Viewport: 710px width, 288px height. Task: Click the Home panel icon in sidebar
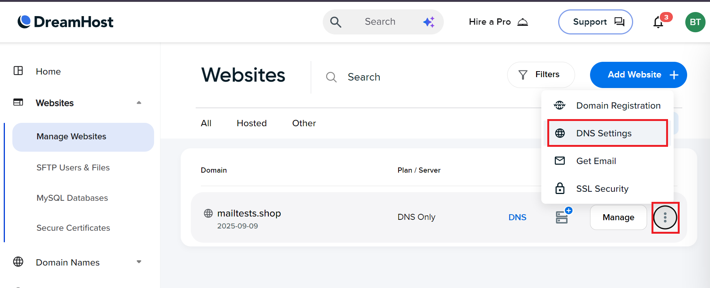[x=18, y=71]
